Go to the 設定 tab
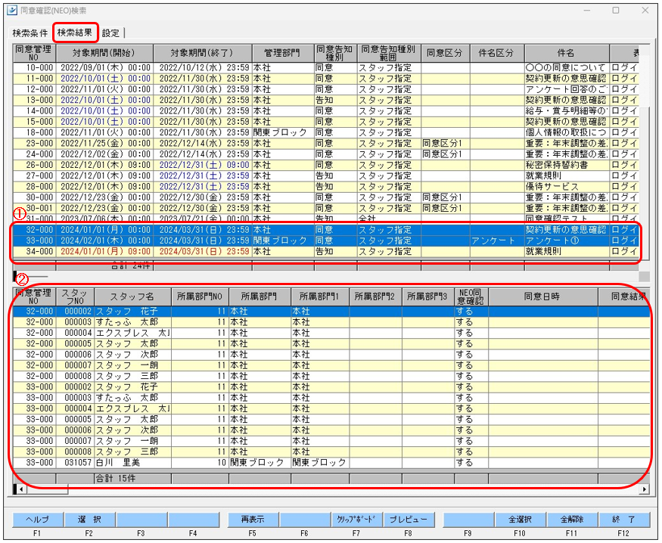The image size is (662, 543). pos(111,33)
